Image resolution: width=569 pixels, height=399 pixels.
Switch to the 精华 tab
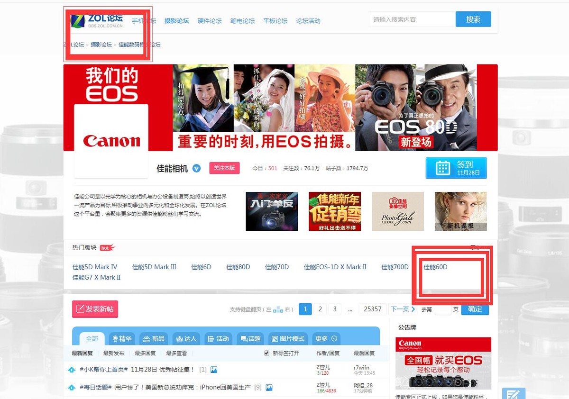point(121,339)
